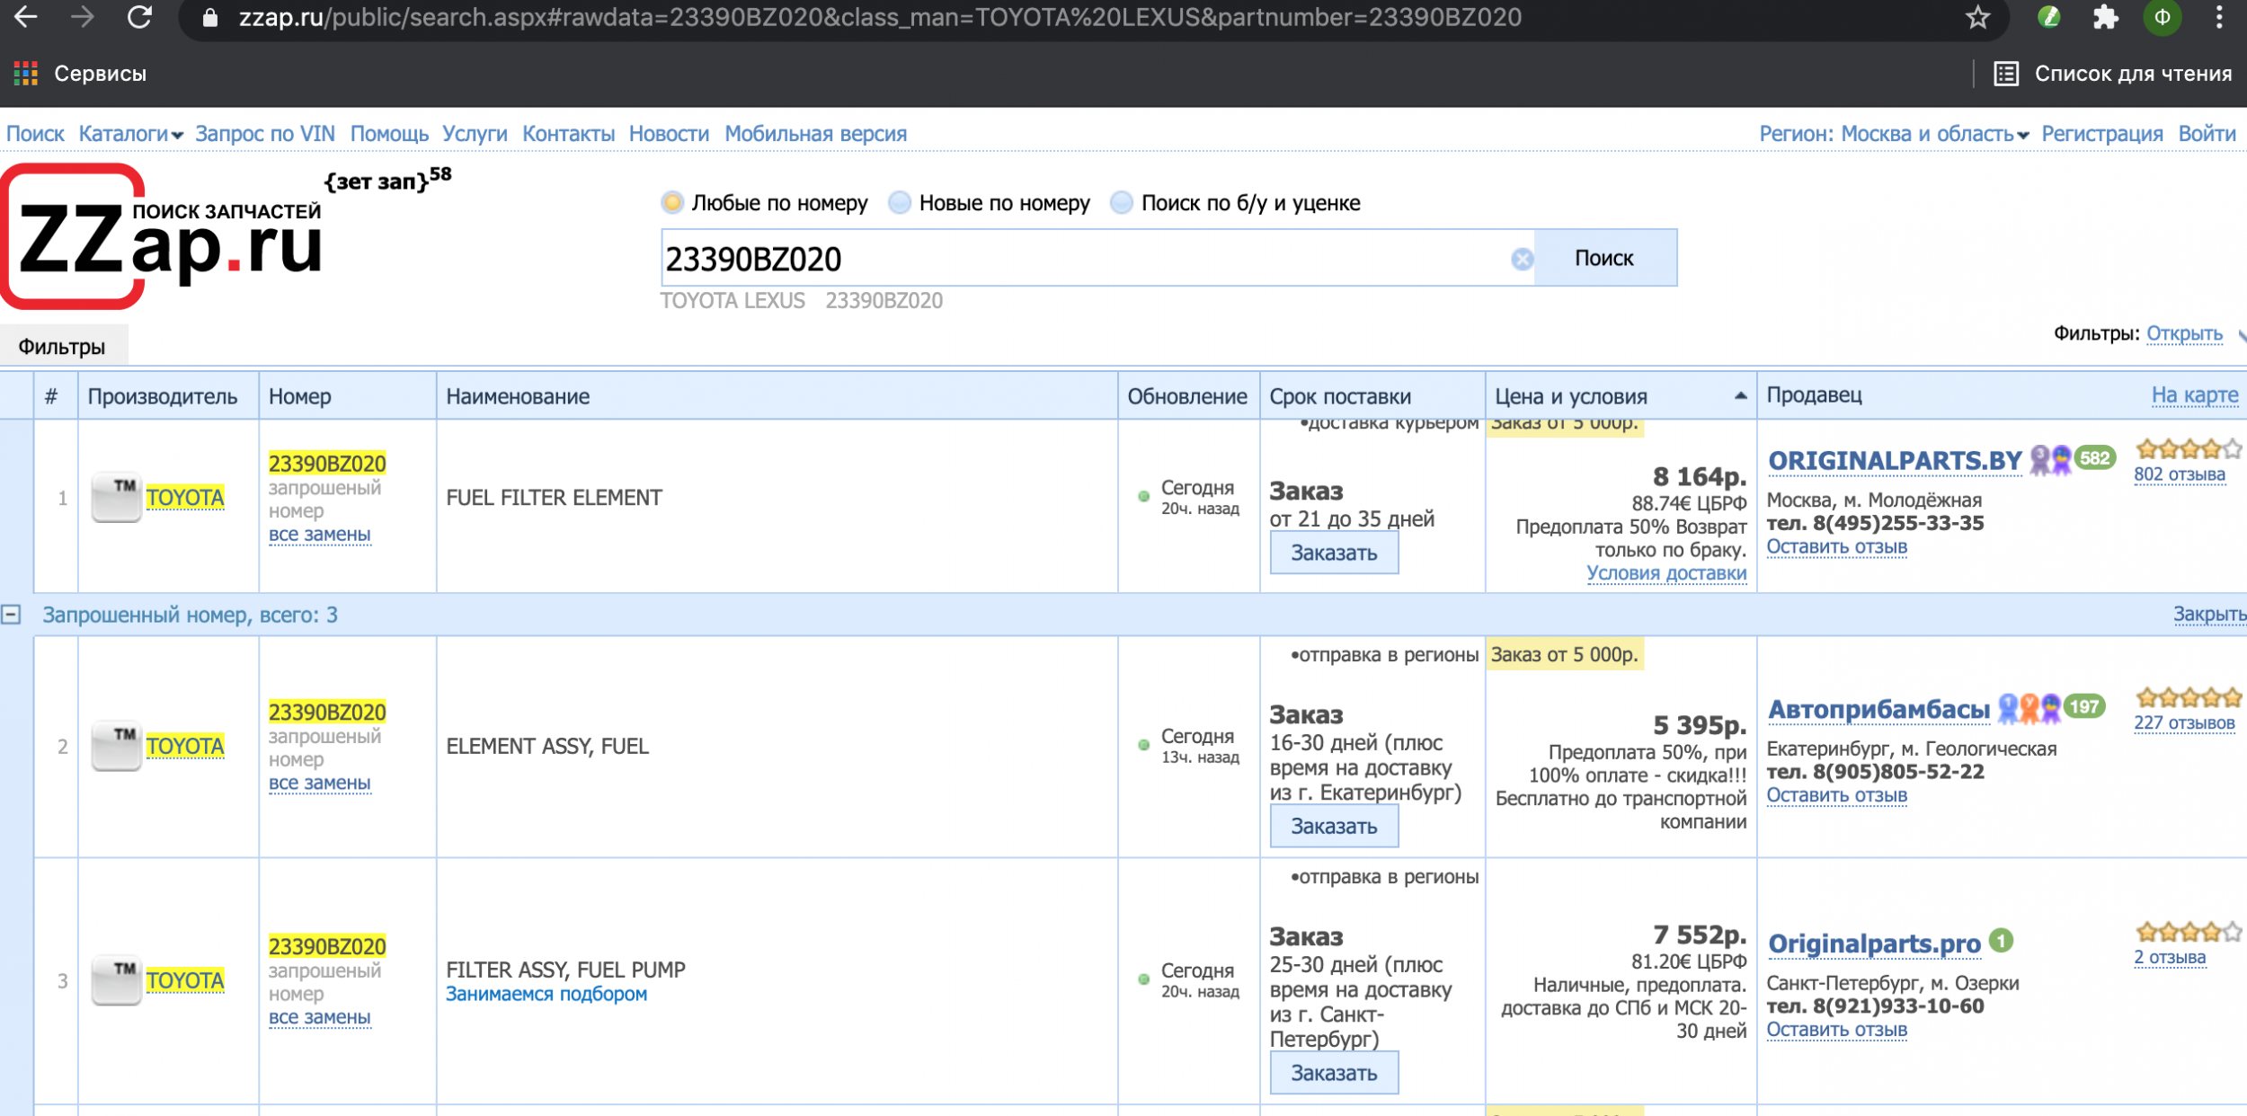Image resolution: width=2247 pixels, height=1116 pixels.
Task: Go forward with the browser forward arrow
Action: tap(82, 17)
